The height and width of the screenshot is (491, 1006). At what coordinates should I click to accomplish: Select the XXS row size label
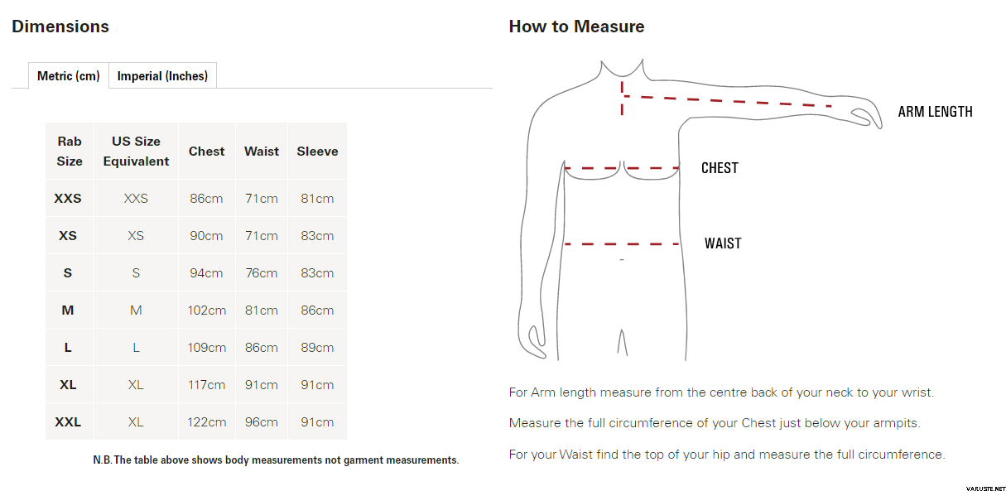click(68, 199)
